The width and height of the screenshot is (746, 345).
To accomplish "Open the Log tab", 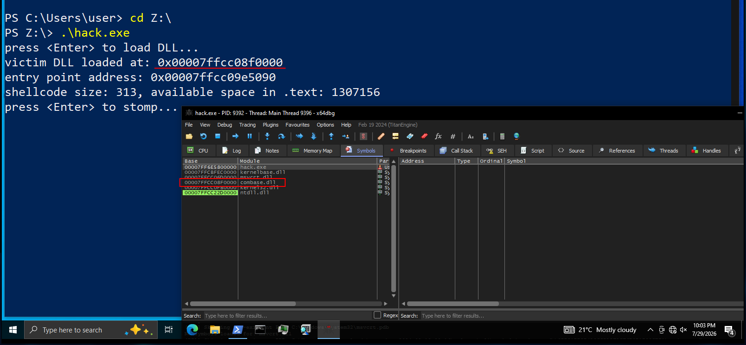I will (x=231, y=151).
